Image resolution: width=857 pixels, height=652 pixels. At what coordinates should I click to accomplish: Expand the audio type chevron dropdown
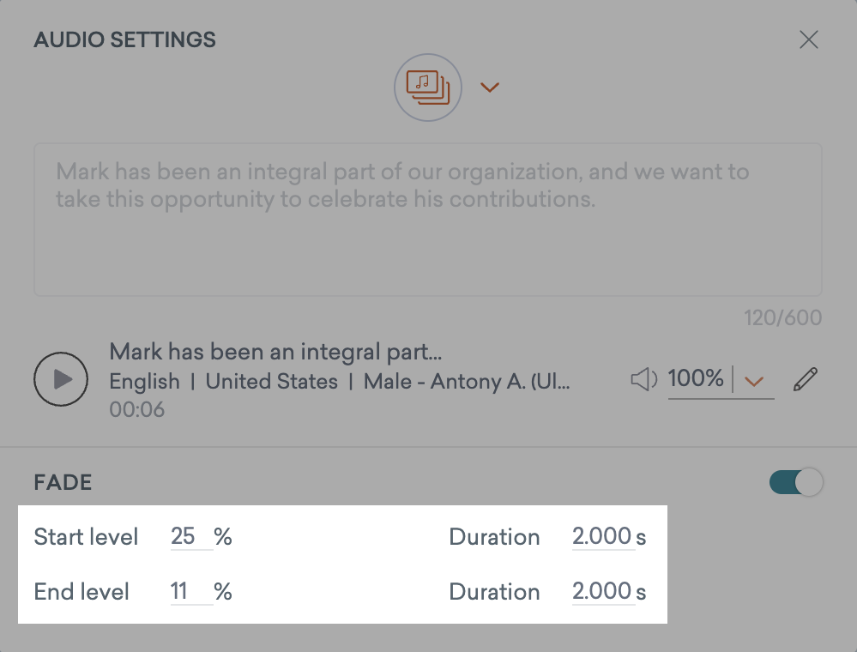[x=489, y=87]
